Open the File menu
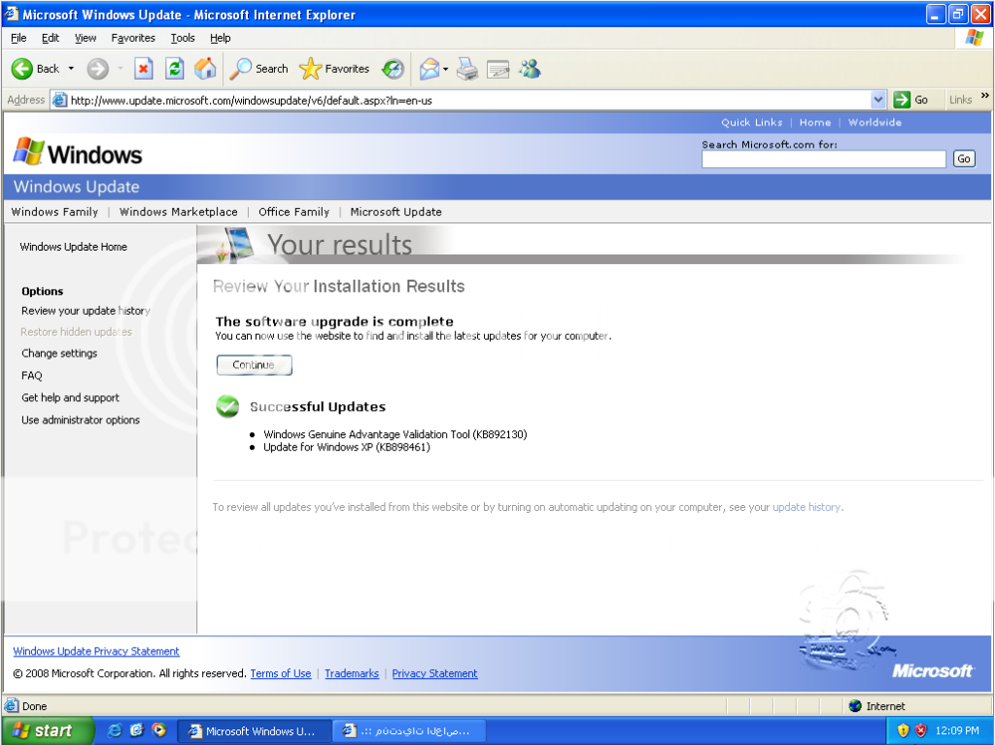This screenshot has height=745, width=995. (x=18, y=38)
